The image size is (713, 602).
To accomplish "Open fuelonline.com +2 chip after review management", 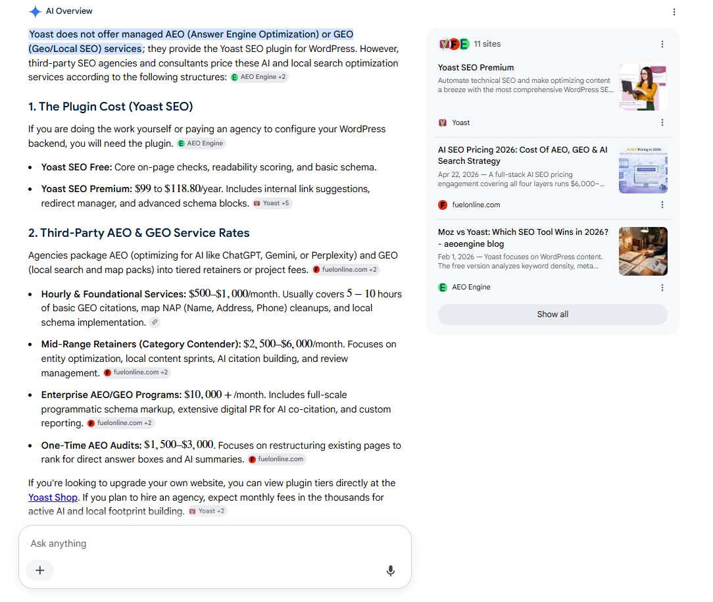I will [x=136, y=372].
